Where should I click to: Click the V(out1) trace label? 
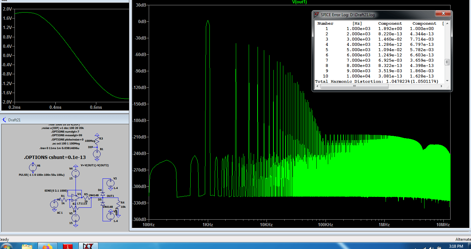(x=299, y=2)
